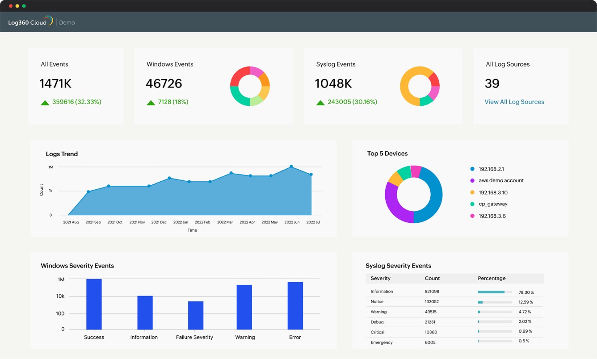Click the Windows Events donut chart
The height and width of the screenshot is (359, 597).
tap(250, 86)
